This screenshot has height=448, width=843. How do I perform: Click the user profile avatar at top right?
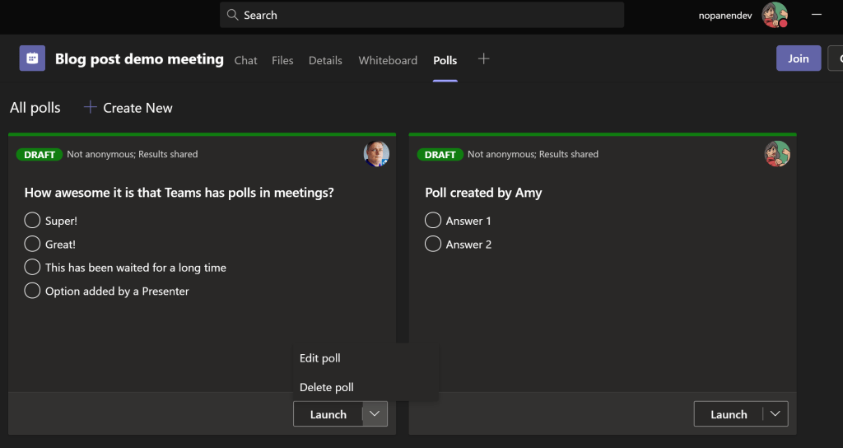(774, 15)
